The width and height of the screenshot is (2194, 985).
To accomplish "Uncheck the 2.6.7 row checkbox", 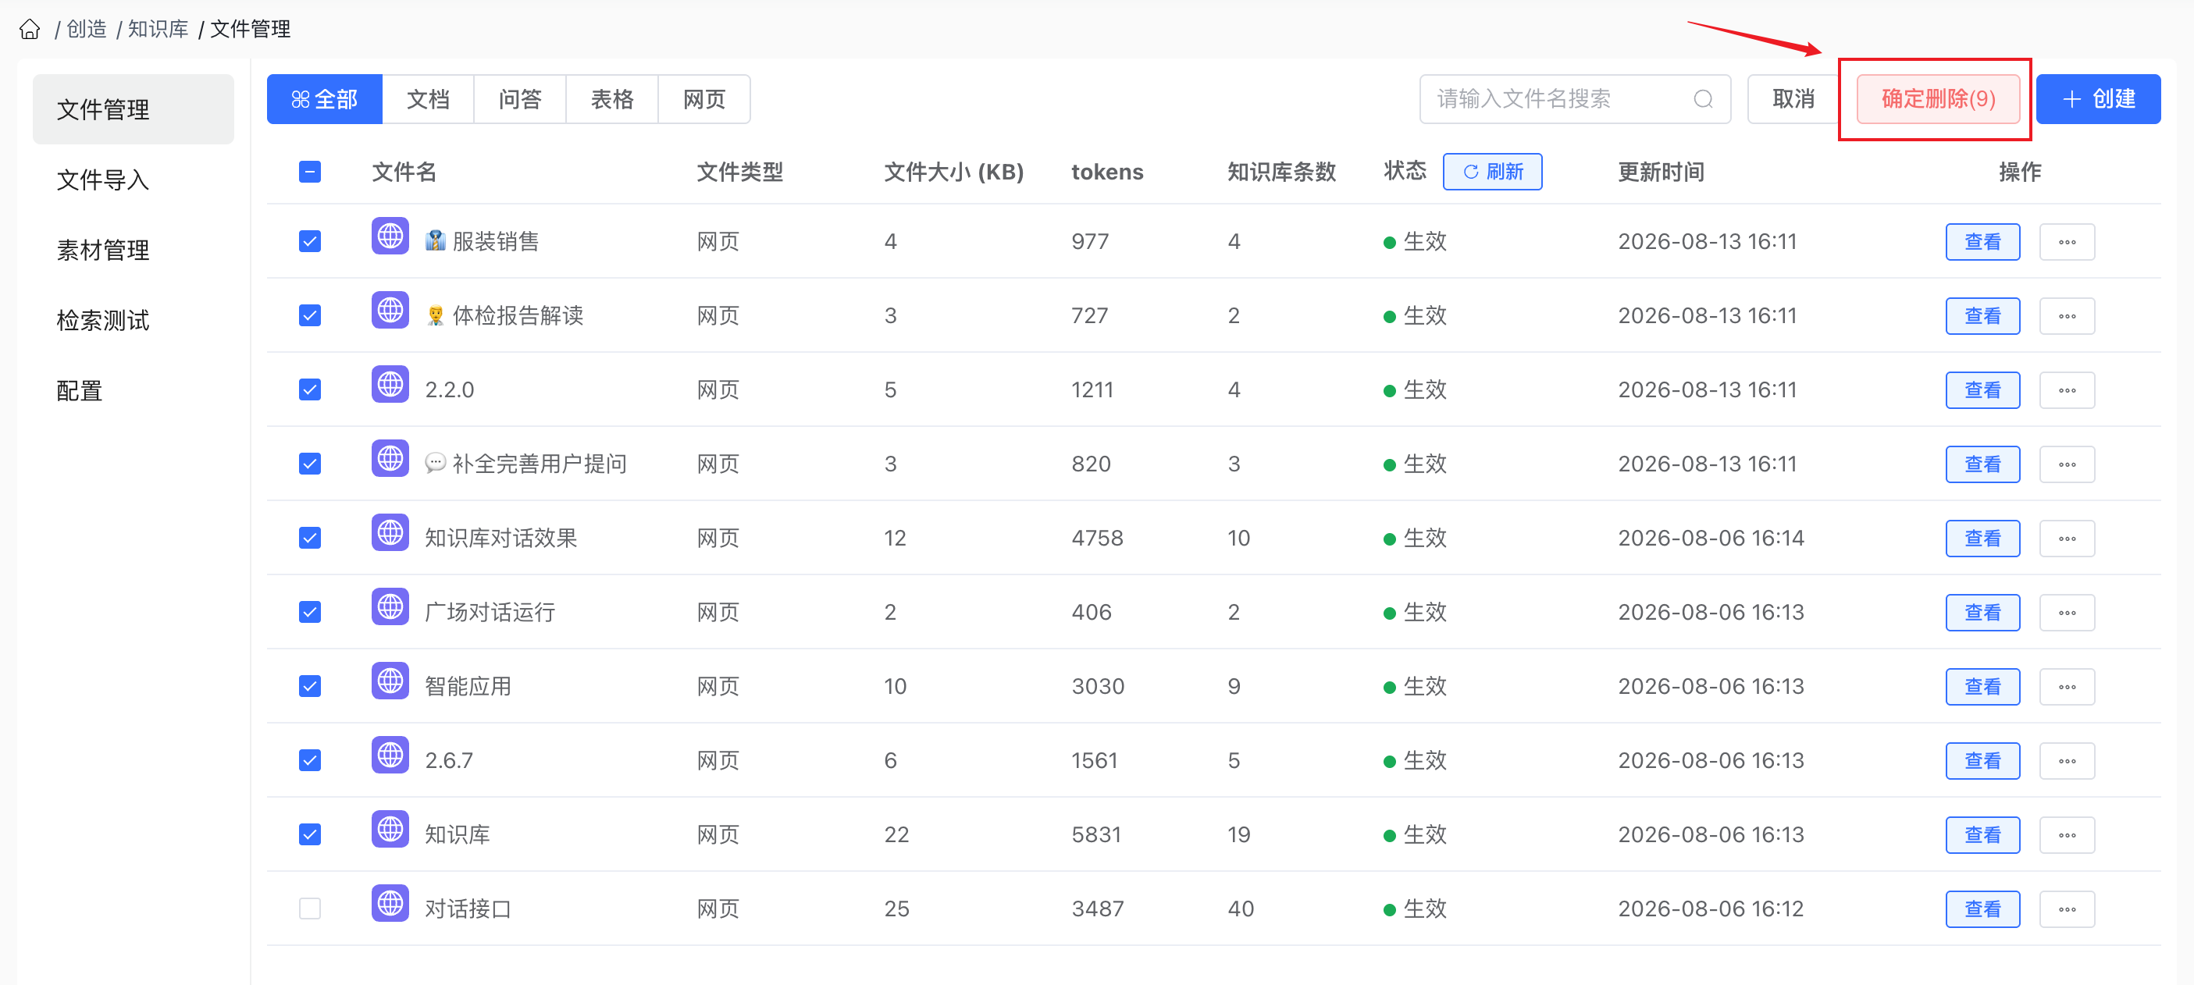I will [310, 760].
